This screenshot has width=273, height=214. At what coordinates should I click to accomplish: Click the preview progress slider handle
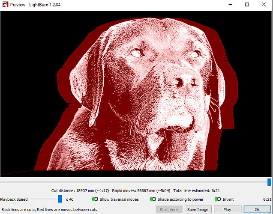pos(269,182)
